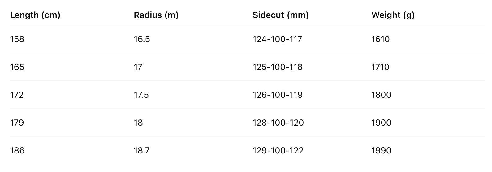
Task: Click the 172 length value
Action: [17, 95]
